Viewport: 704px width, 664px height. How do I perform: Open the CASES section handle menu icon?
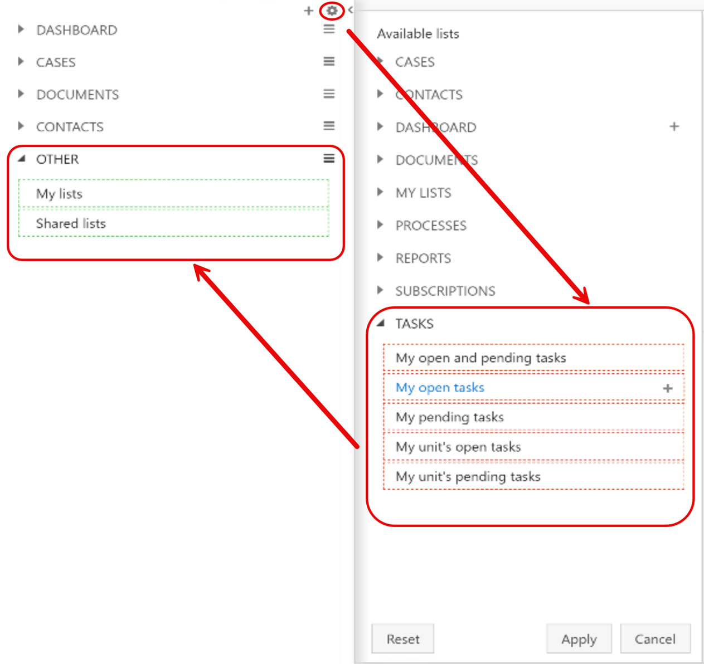pyautogui.click(x=329, y=61)
